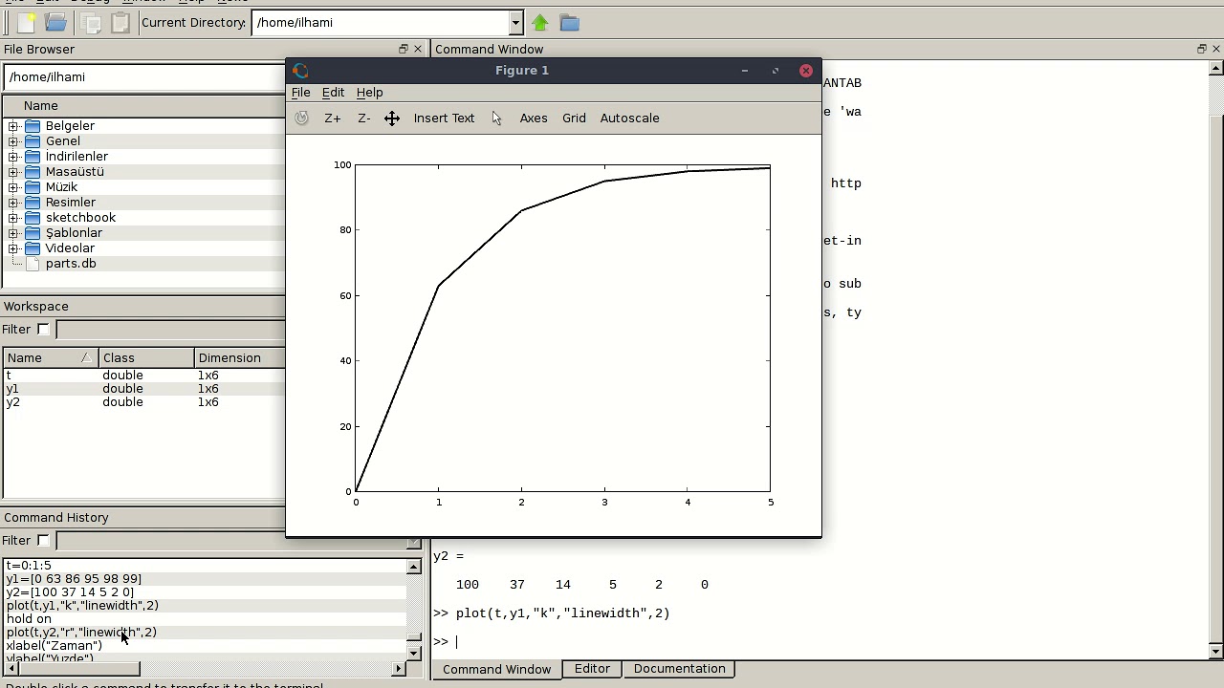Click the Paste clipboard icon

click(120, 23)
